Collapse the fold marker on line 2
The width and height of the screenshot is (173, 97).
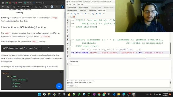coord(71,20)
